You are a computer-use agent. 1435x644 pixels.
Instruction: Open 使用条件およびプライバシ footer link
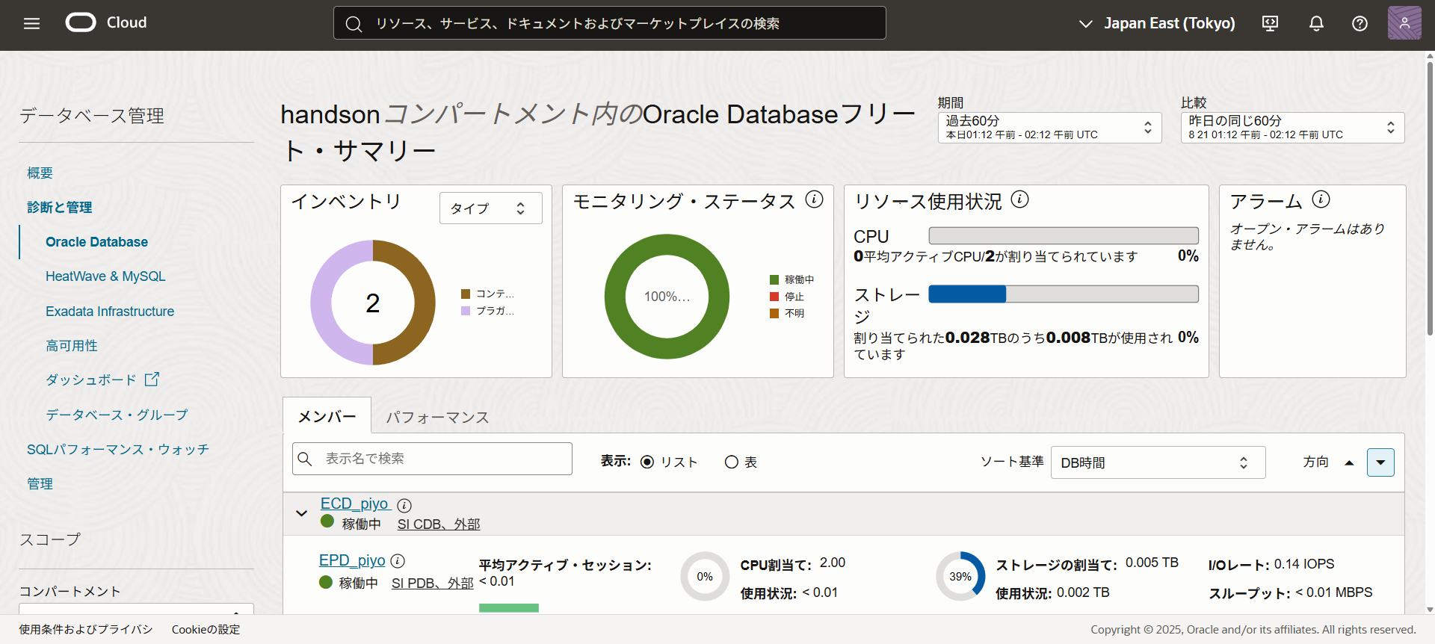coord(86,630)
